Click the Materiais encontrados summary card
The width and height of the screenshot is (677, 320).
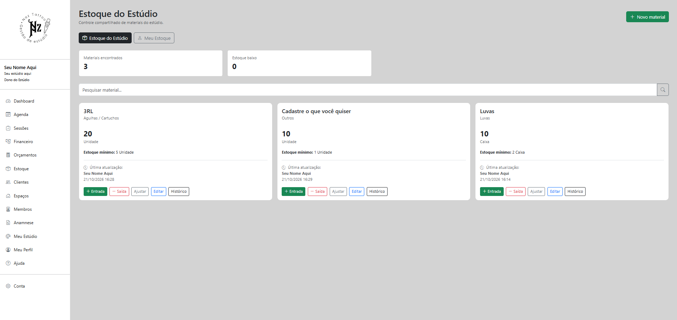pyautogui.click(x=151, y=63)
